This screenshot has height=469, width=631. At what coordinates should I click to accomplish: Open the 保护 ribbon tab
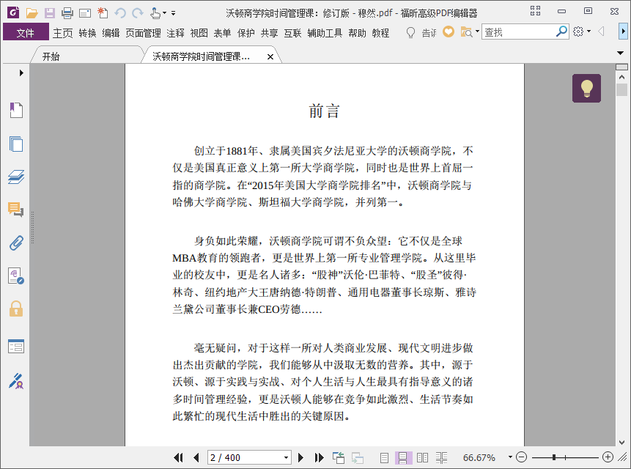click(246, 33)
